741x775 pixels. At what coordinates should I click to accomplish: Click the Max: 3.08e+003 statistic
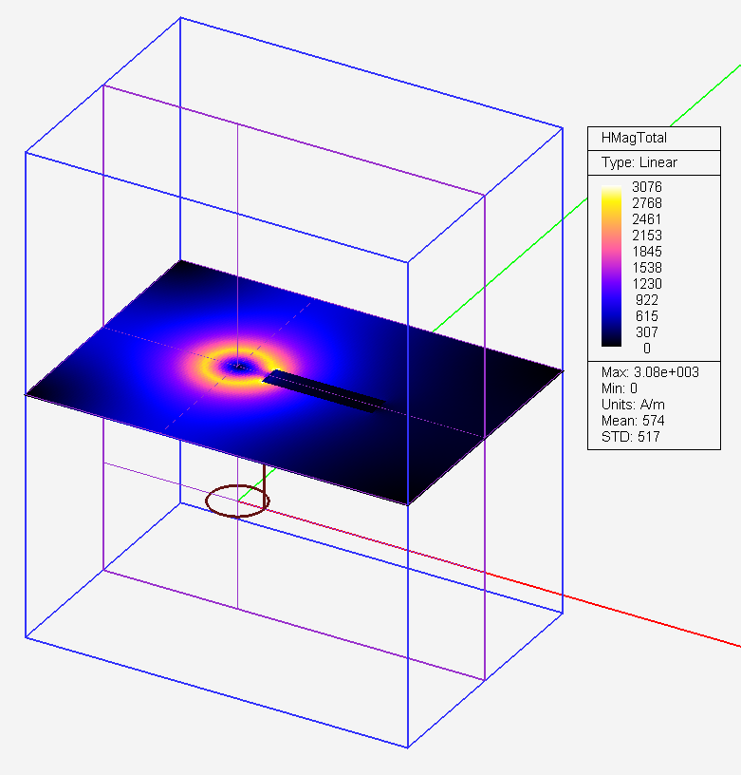650,372
